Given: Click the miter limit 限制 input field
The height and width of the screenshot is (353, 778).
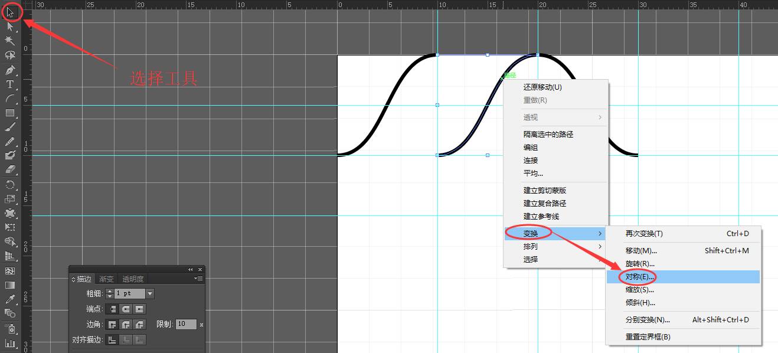Looking at the screenshot, I should [186, 324].
